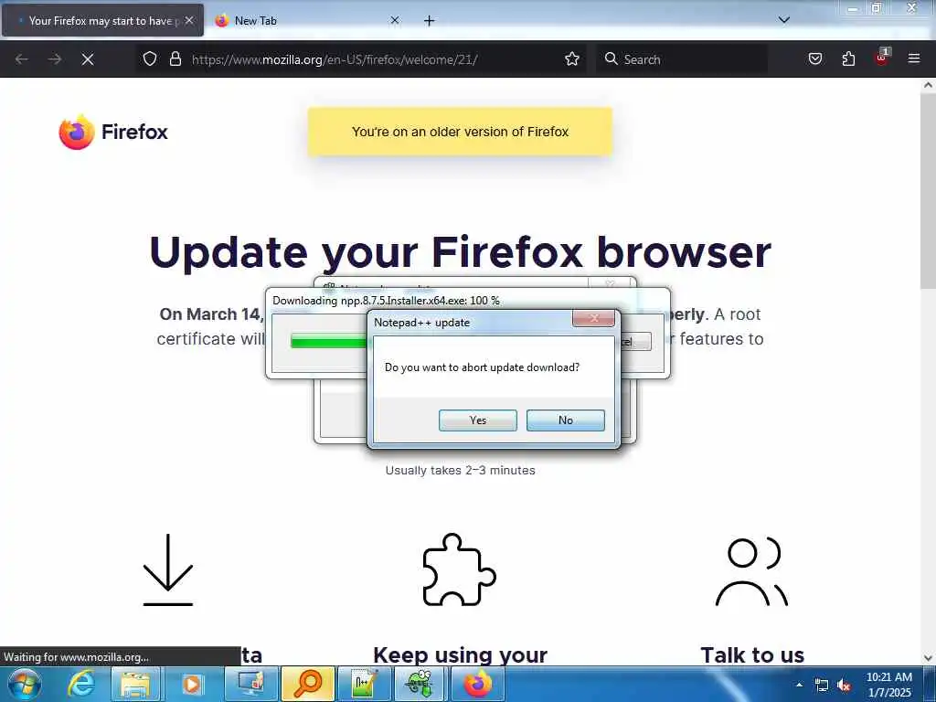Click the green download progress bar
This screenshot has height=702, width=936.
(x=328, y=342)
